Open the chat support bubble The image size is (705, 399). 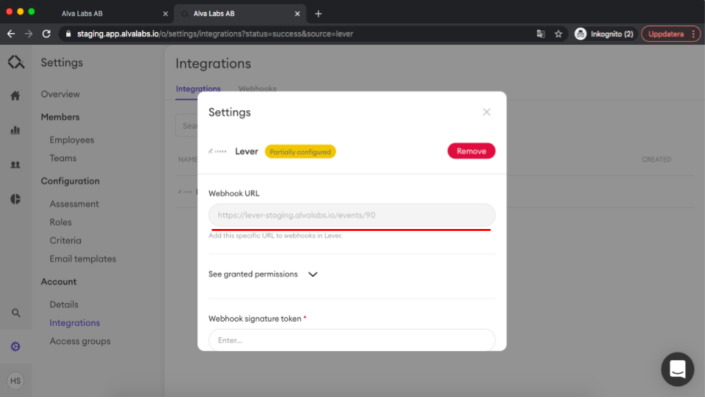[677, 369]
